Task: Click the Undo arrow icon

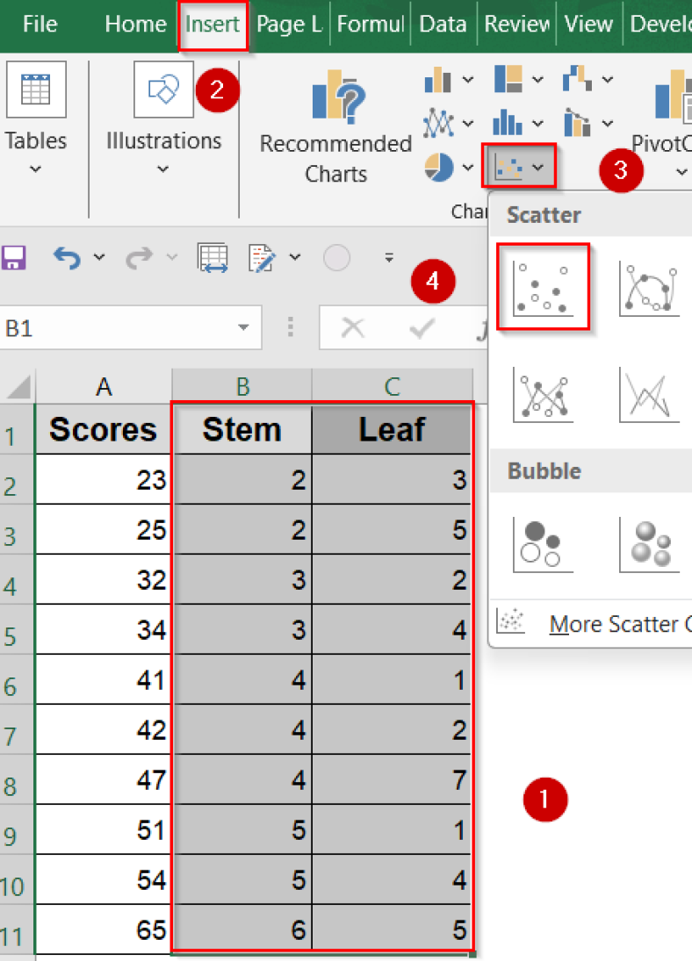Action: [68, 257]
